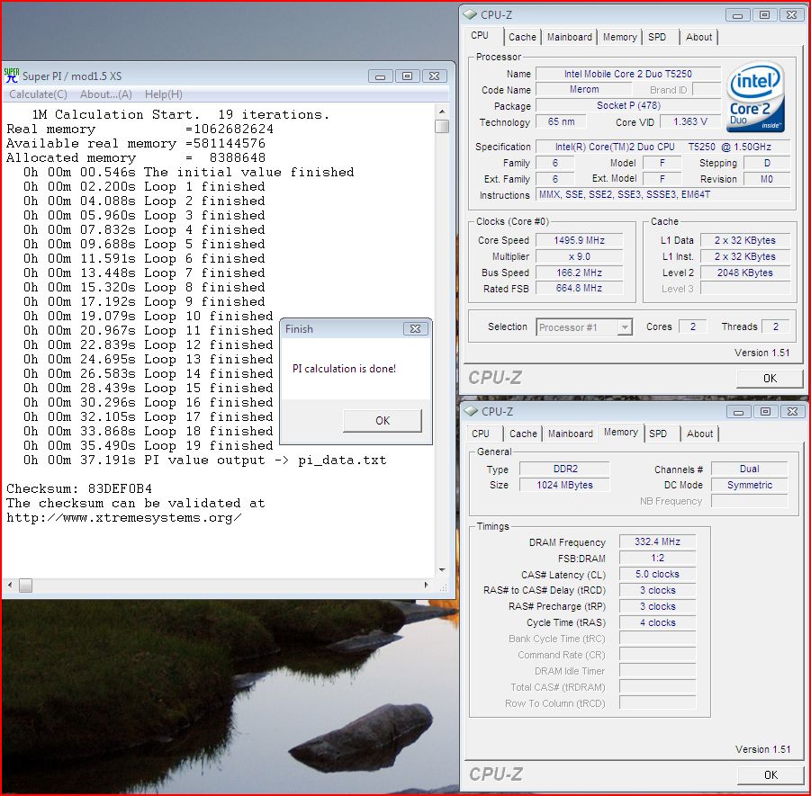Switch to Memory tab in top CPU-Z window
The width and height of the screenshot is (811, 796).
click(619, 37)
